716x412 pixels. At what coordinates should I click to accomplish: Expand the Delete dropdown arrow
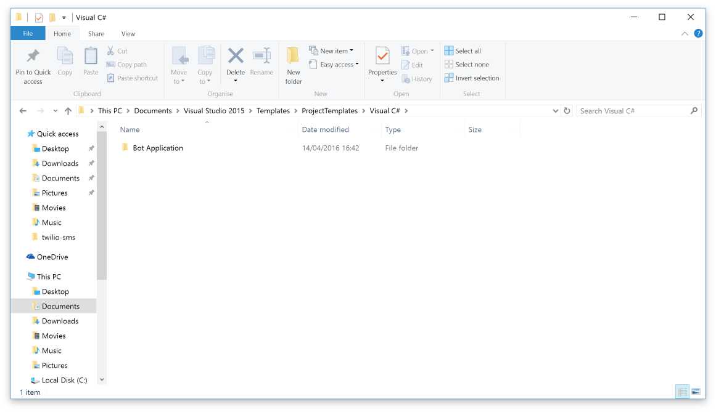236,81
